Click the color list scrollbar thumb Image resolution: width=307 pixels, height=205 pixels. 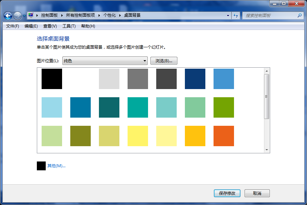coord(267,96)
